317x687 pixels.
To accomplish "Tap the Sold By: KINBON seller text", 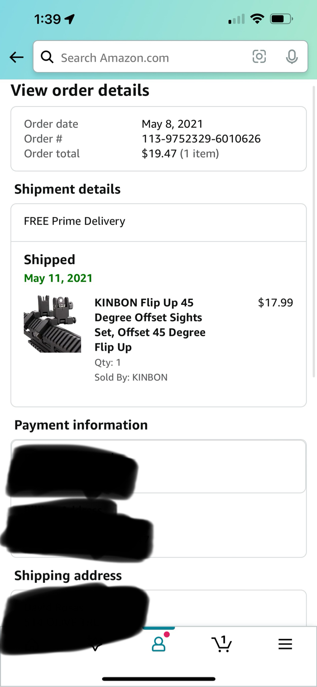I will (x=131, y=377).
